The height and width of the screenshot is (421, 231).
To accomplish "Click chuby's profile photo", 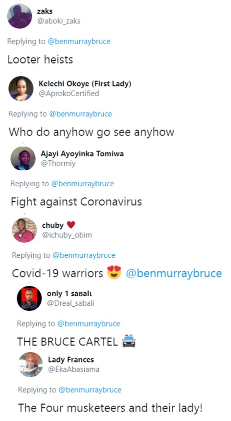I will (24, 230).
